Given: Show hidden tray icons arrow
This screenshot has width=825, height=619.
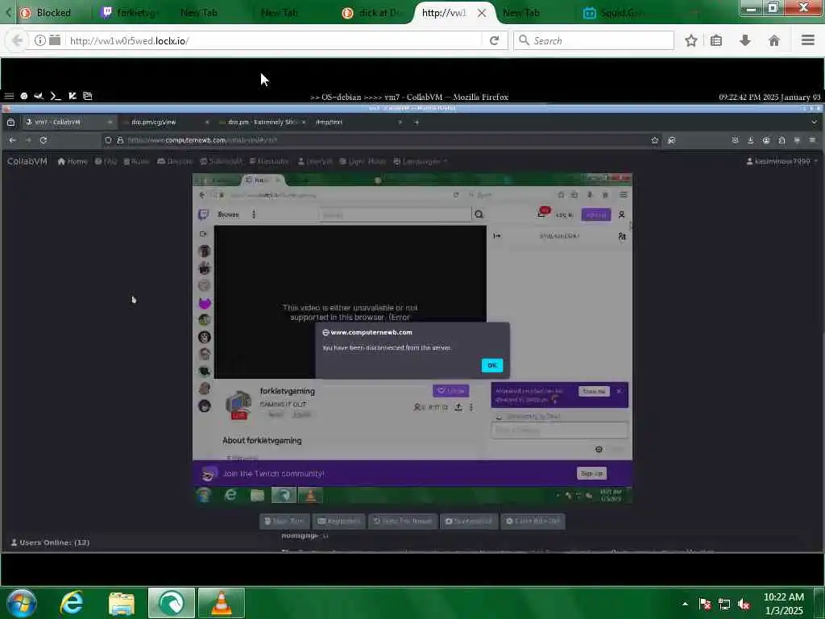Looking at the screenshot, I should tap(685, 604).
